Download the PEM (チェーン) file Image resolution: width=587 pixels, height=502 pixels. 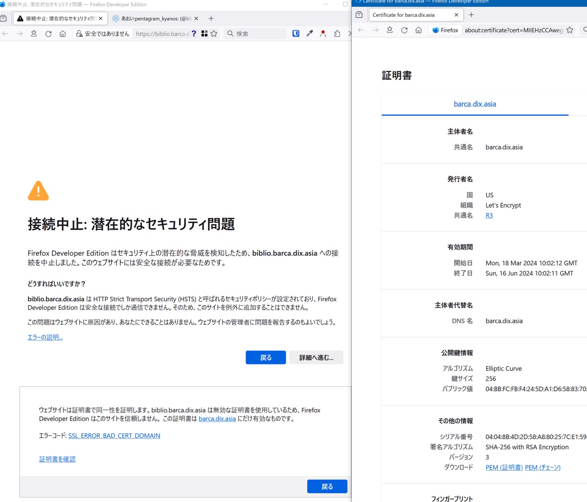pyautogui.click(x=543, y=468)
